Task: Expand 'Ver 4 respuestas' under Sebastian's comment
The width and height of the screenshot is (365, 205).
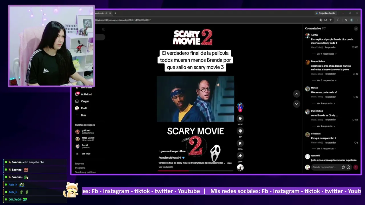Action: point(326,149)
